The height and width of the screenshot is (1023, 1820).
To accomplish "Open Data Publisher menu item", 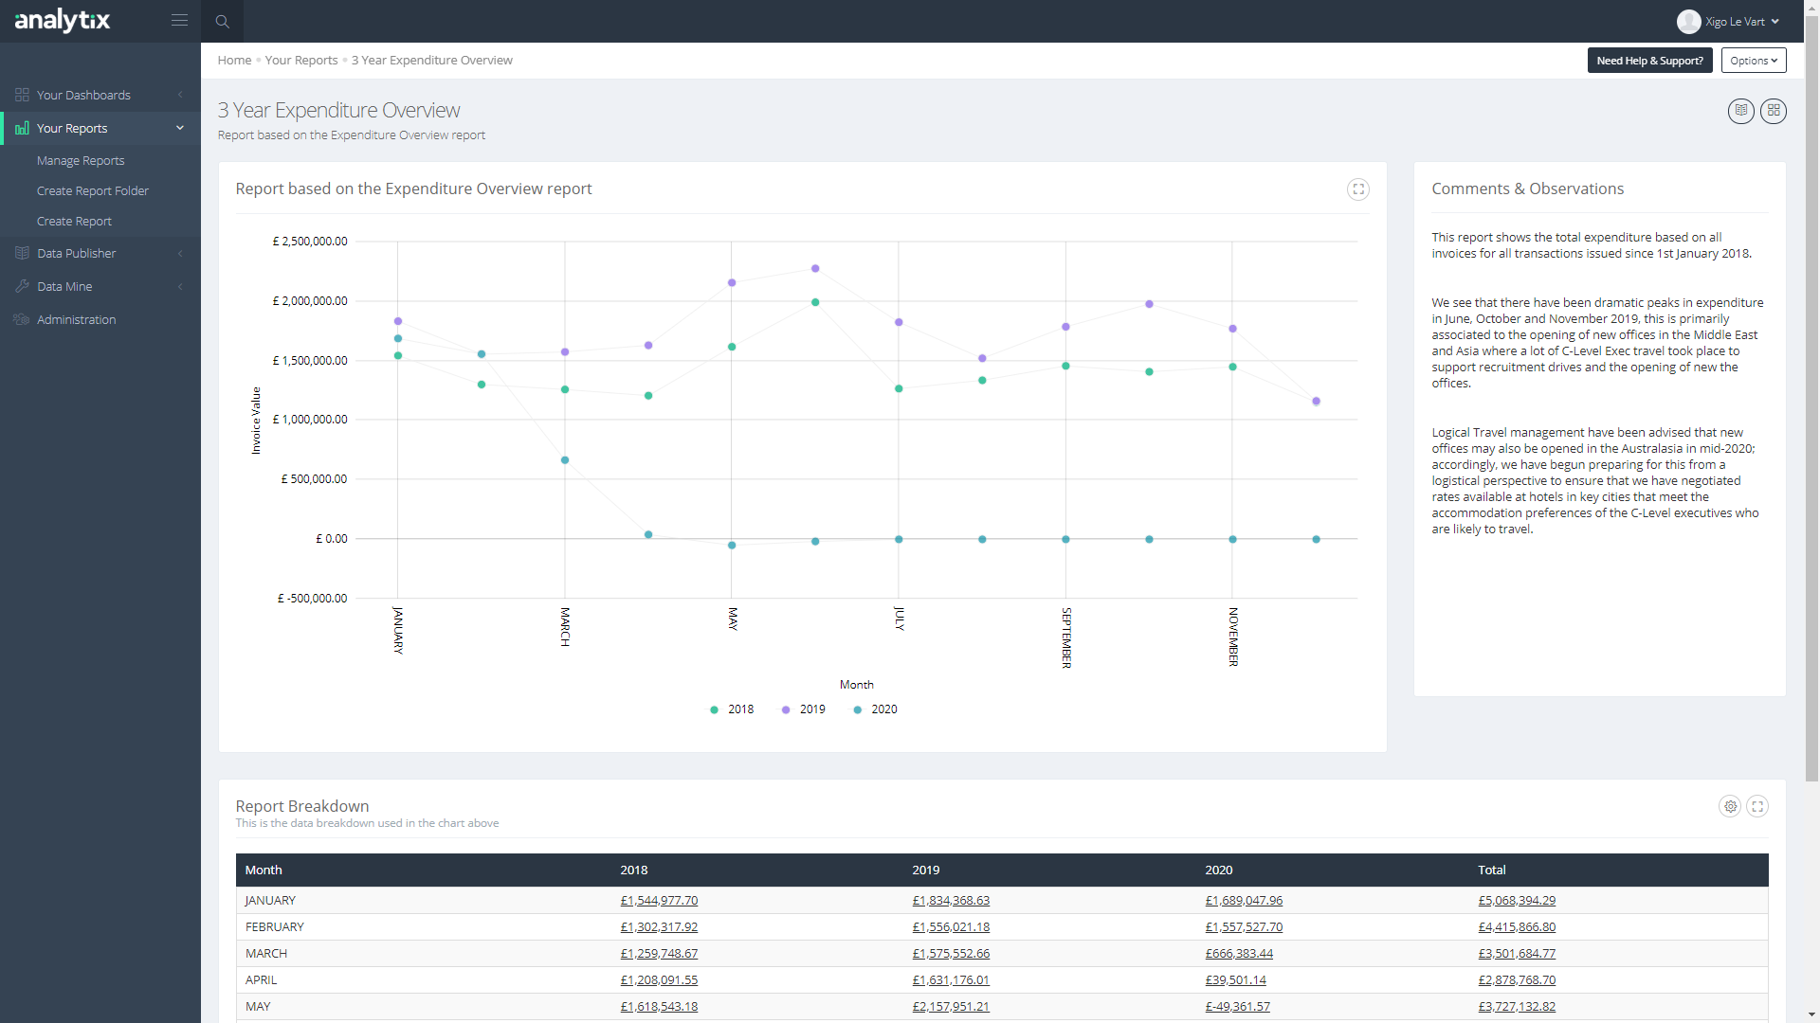I will [x=100, y=253].
